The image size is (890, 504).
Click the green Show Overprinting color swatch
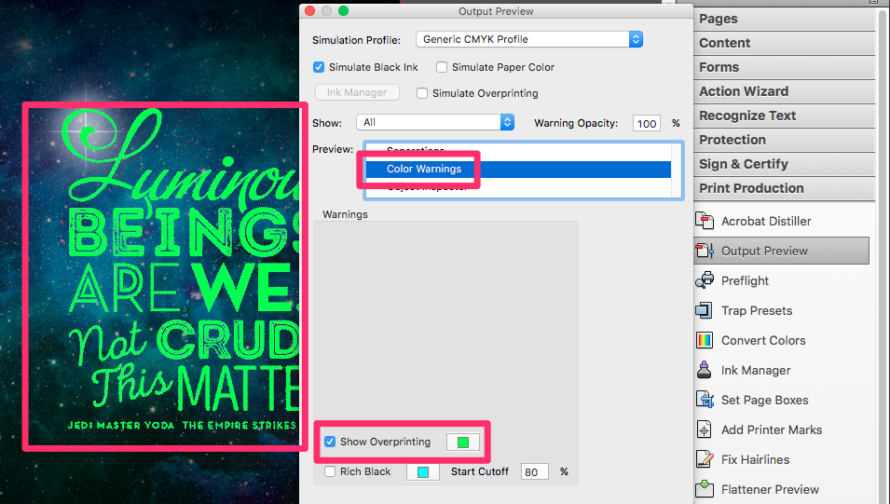point(463,443)
